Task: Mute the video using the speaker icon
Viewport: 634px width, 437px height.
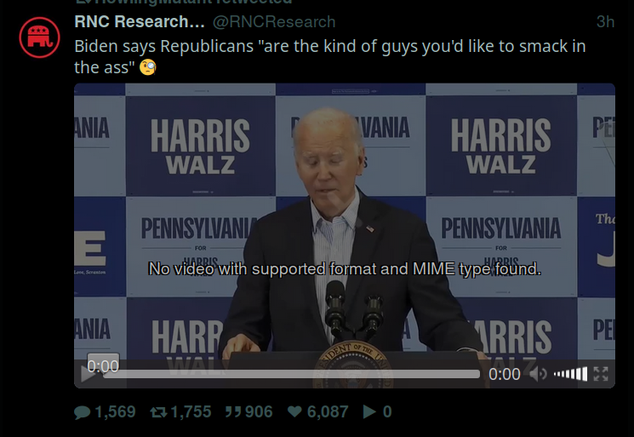Action: point(538,374)
